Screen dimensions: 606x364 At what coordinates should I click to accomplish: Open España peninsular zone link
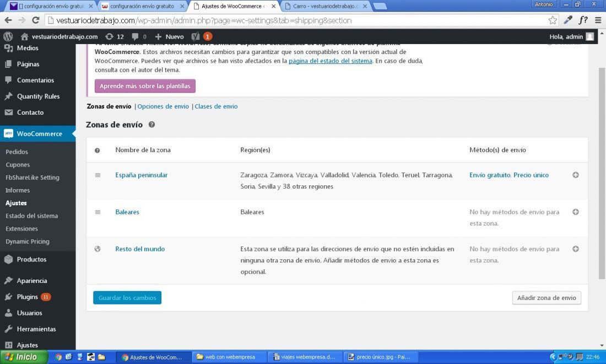point(142,175)
